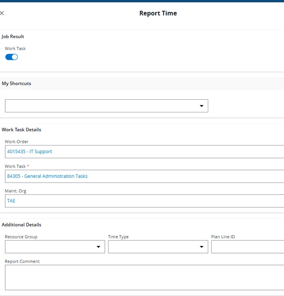Open the Time Type dropdown arrow
This screenshot has width=284, height=296.
(201, 247)
